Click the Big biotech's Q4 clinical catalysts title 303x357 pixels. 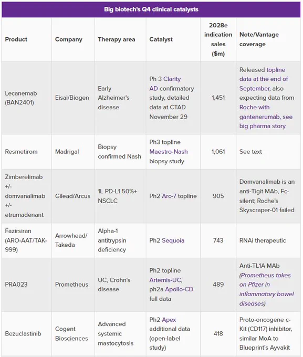[151, 9]
